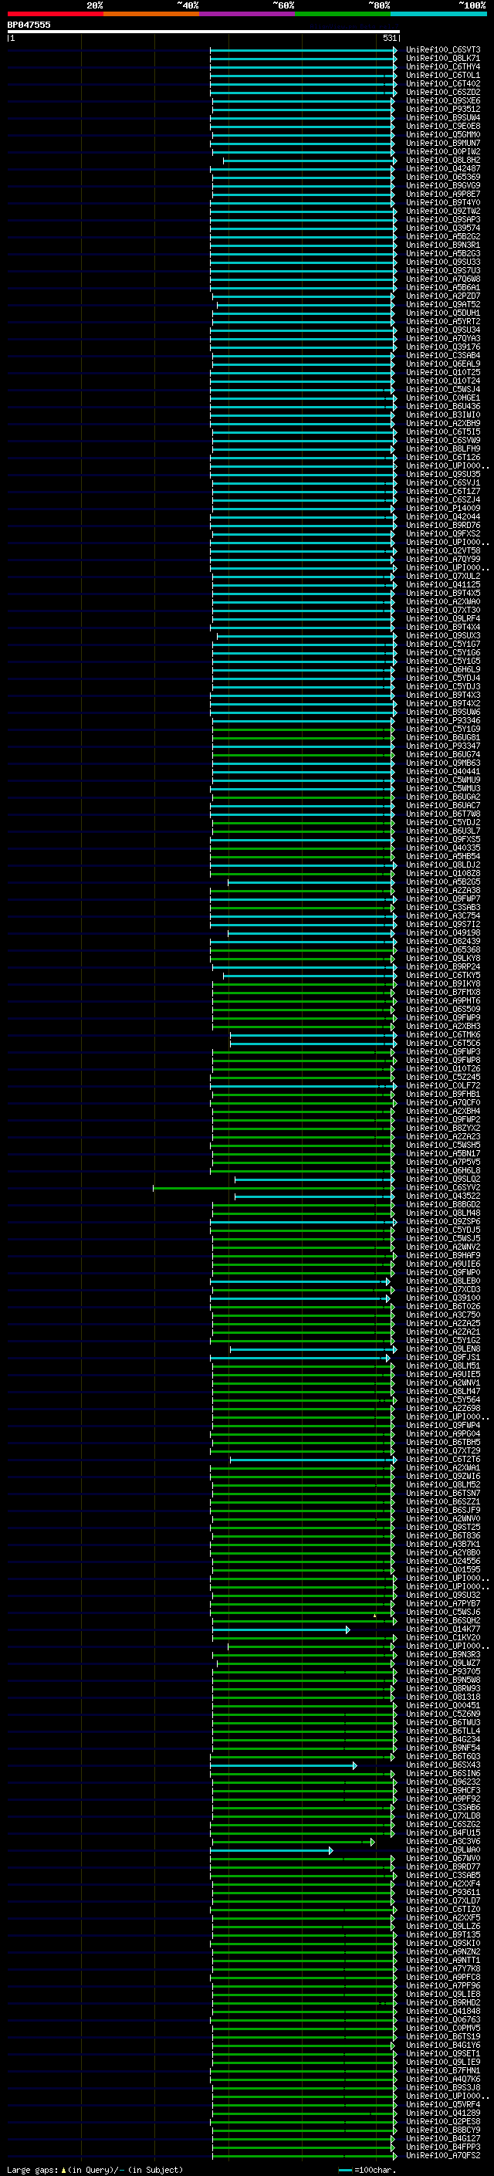Click label UniRef100_B6T026

coord(442,1307)
